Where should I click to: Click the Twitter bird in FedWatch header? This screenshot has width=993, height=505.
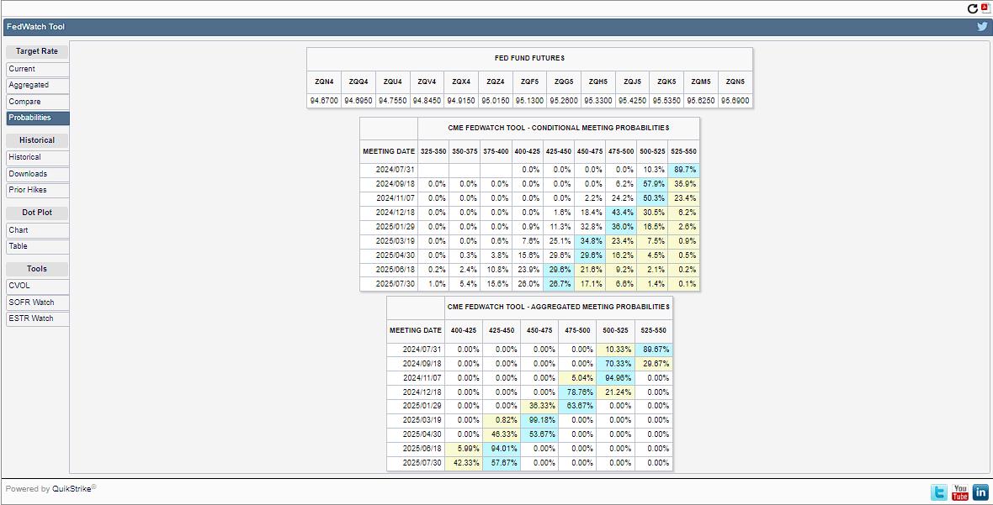coord(982,27)
